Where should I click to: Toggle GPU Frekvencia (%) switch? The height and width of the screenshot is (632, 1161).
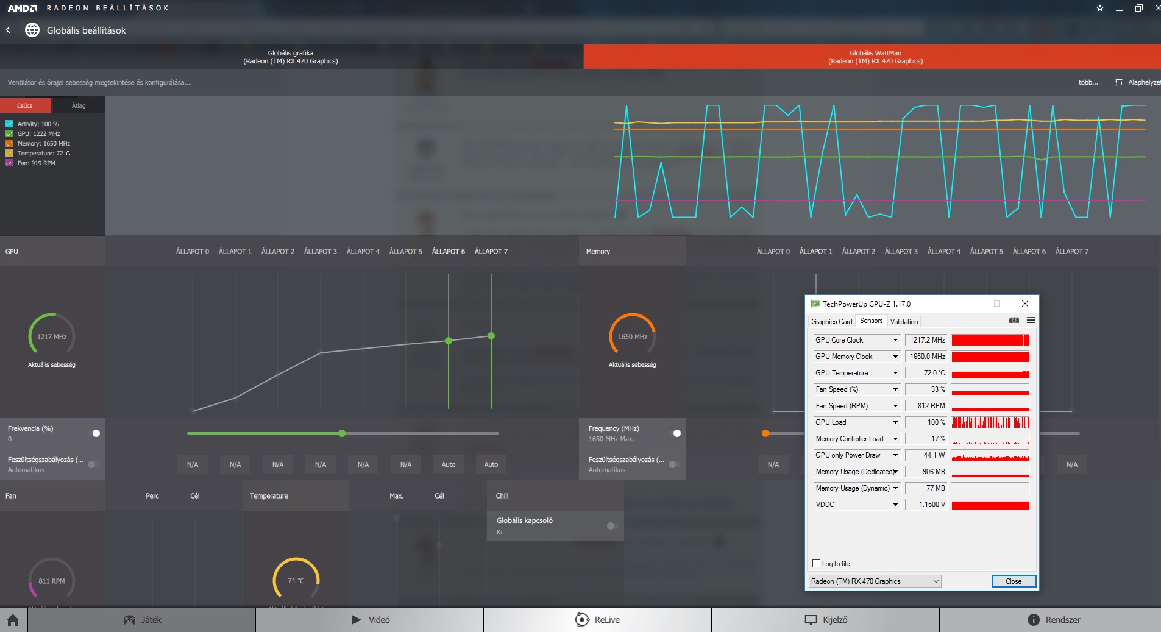(x=96, y=433)
